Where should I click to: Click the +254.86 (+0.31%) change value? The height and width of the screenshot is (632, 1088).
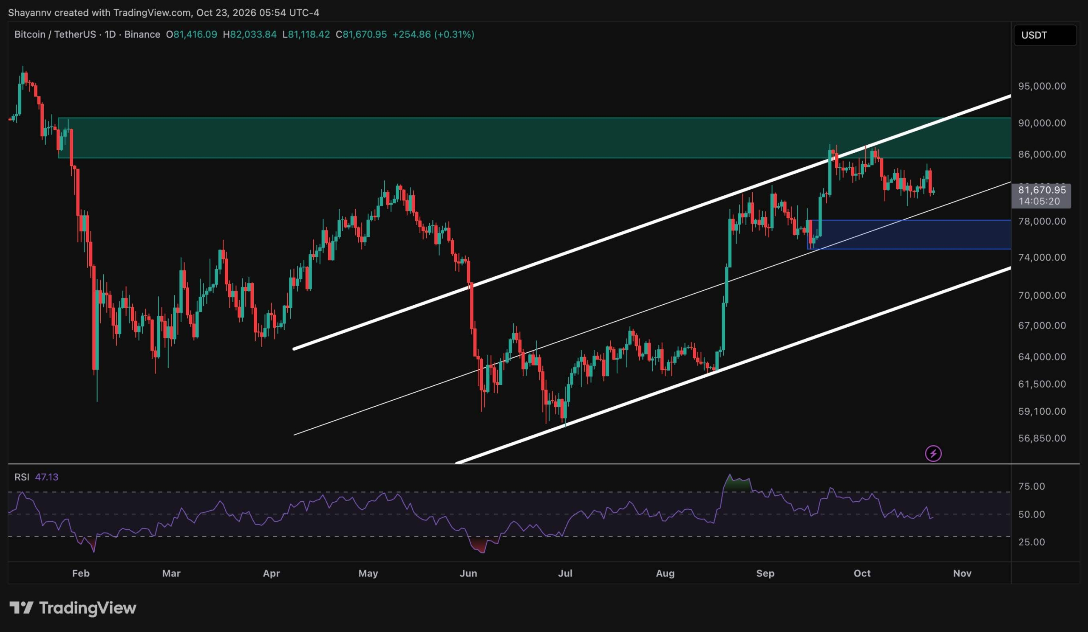pyautogui.click(x=433, y=34)
